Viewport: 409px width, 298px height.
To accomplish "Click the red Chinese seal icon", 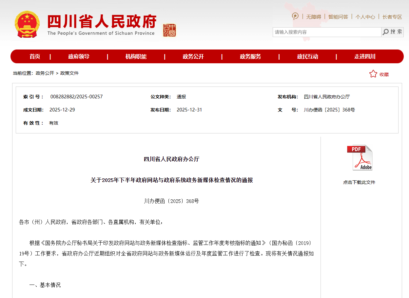I will pyautogui.click(x=169, y=30).
